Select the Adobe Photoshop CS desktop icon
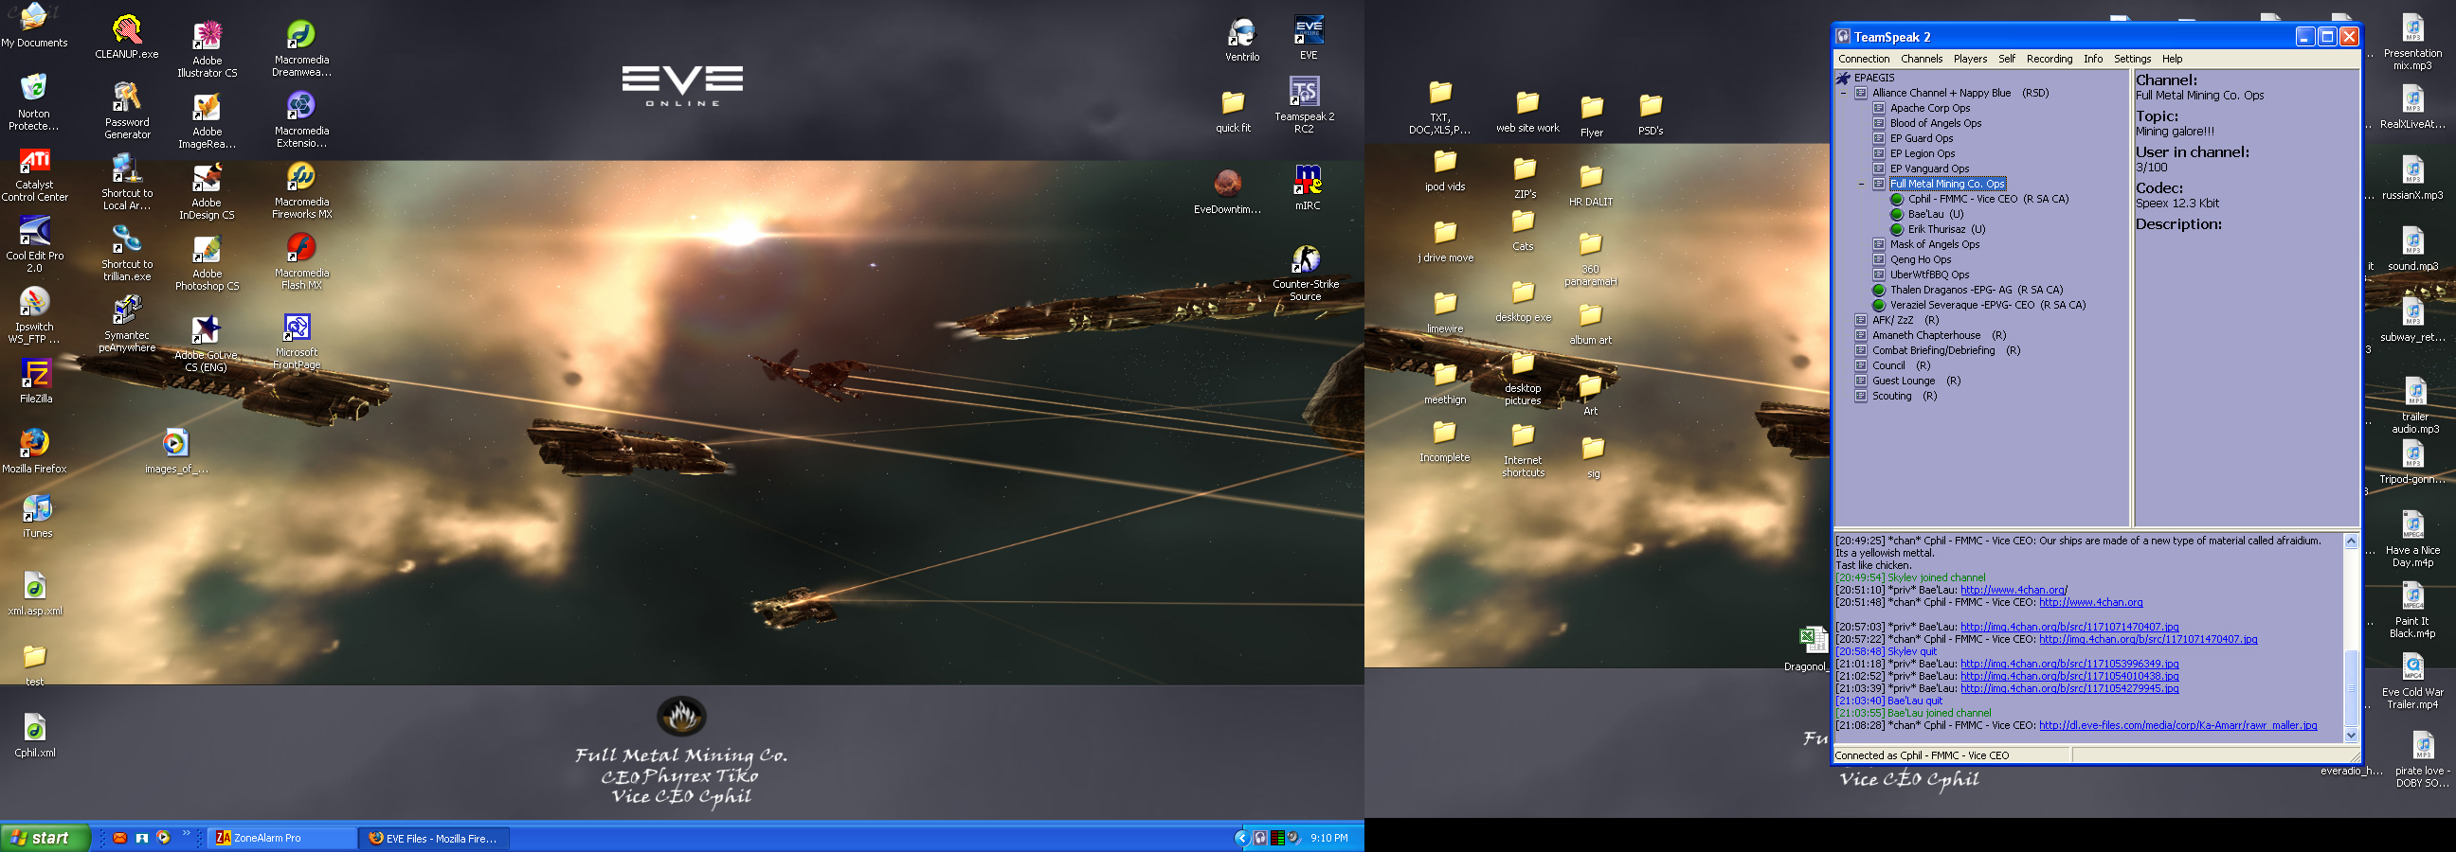The height and width of the screenshot is (852, 2456). coord(207,264)
